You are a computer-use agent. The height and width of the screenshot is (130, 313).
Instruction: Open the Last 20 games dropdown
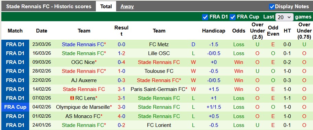point(284,17)
